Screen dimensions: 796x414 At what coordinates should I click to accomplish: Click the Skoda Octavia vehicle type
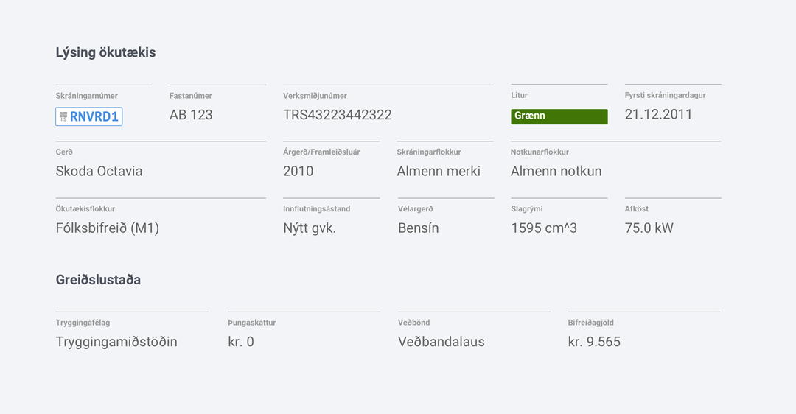(x=99, y=171)
